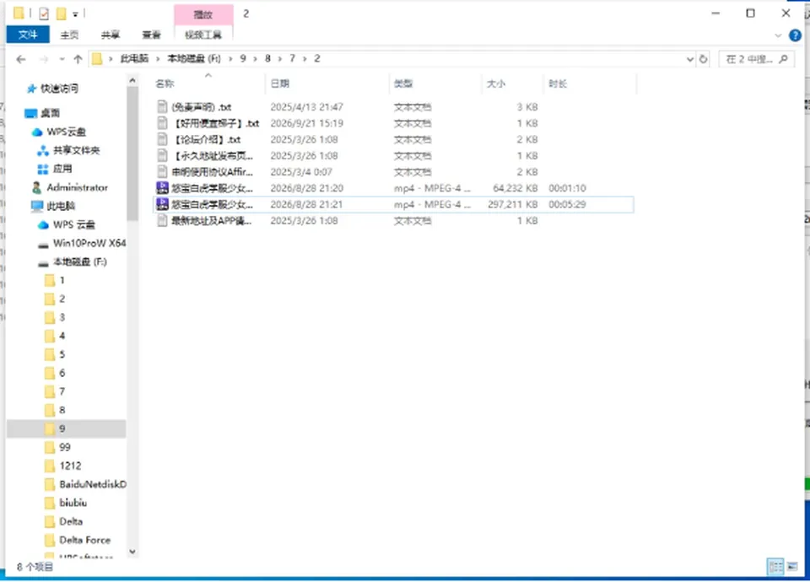Click the back navigation arrow
The width and height of the screenshot is (810, 582).
pos(20,59)
